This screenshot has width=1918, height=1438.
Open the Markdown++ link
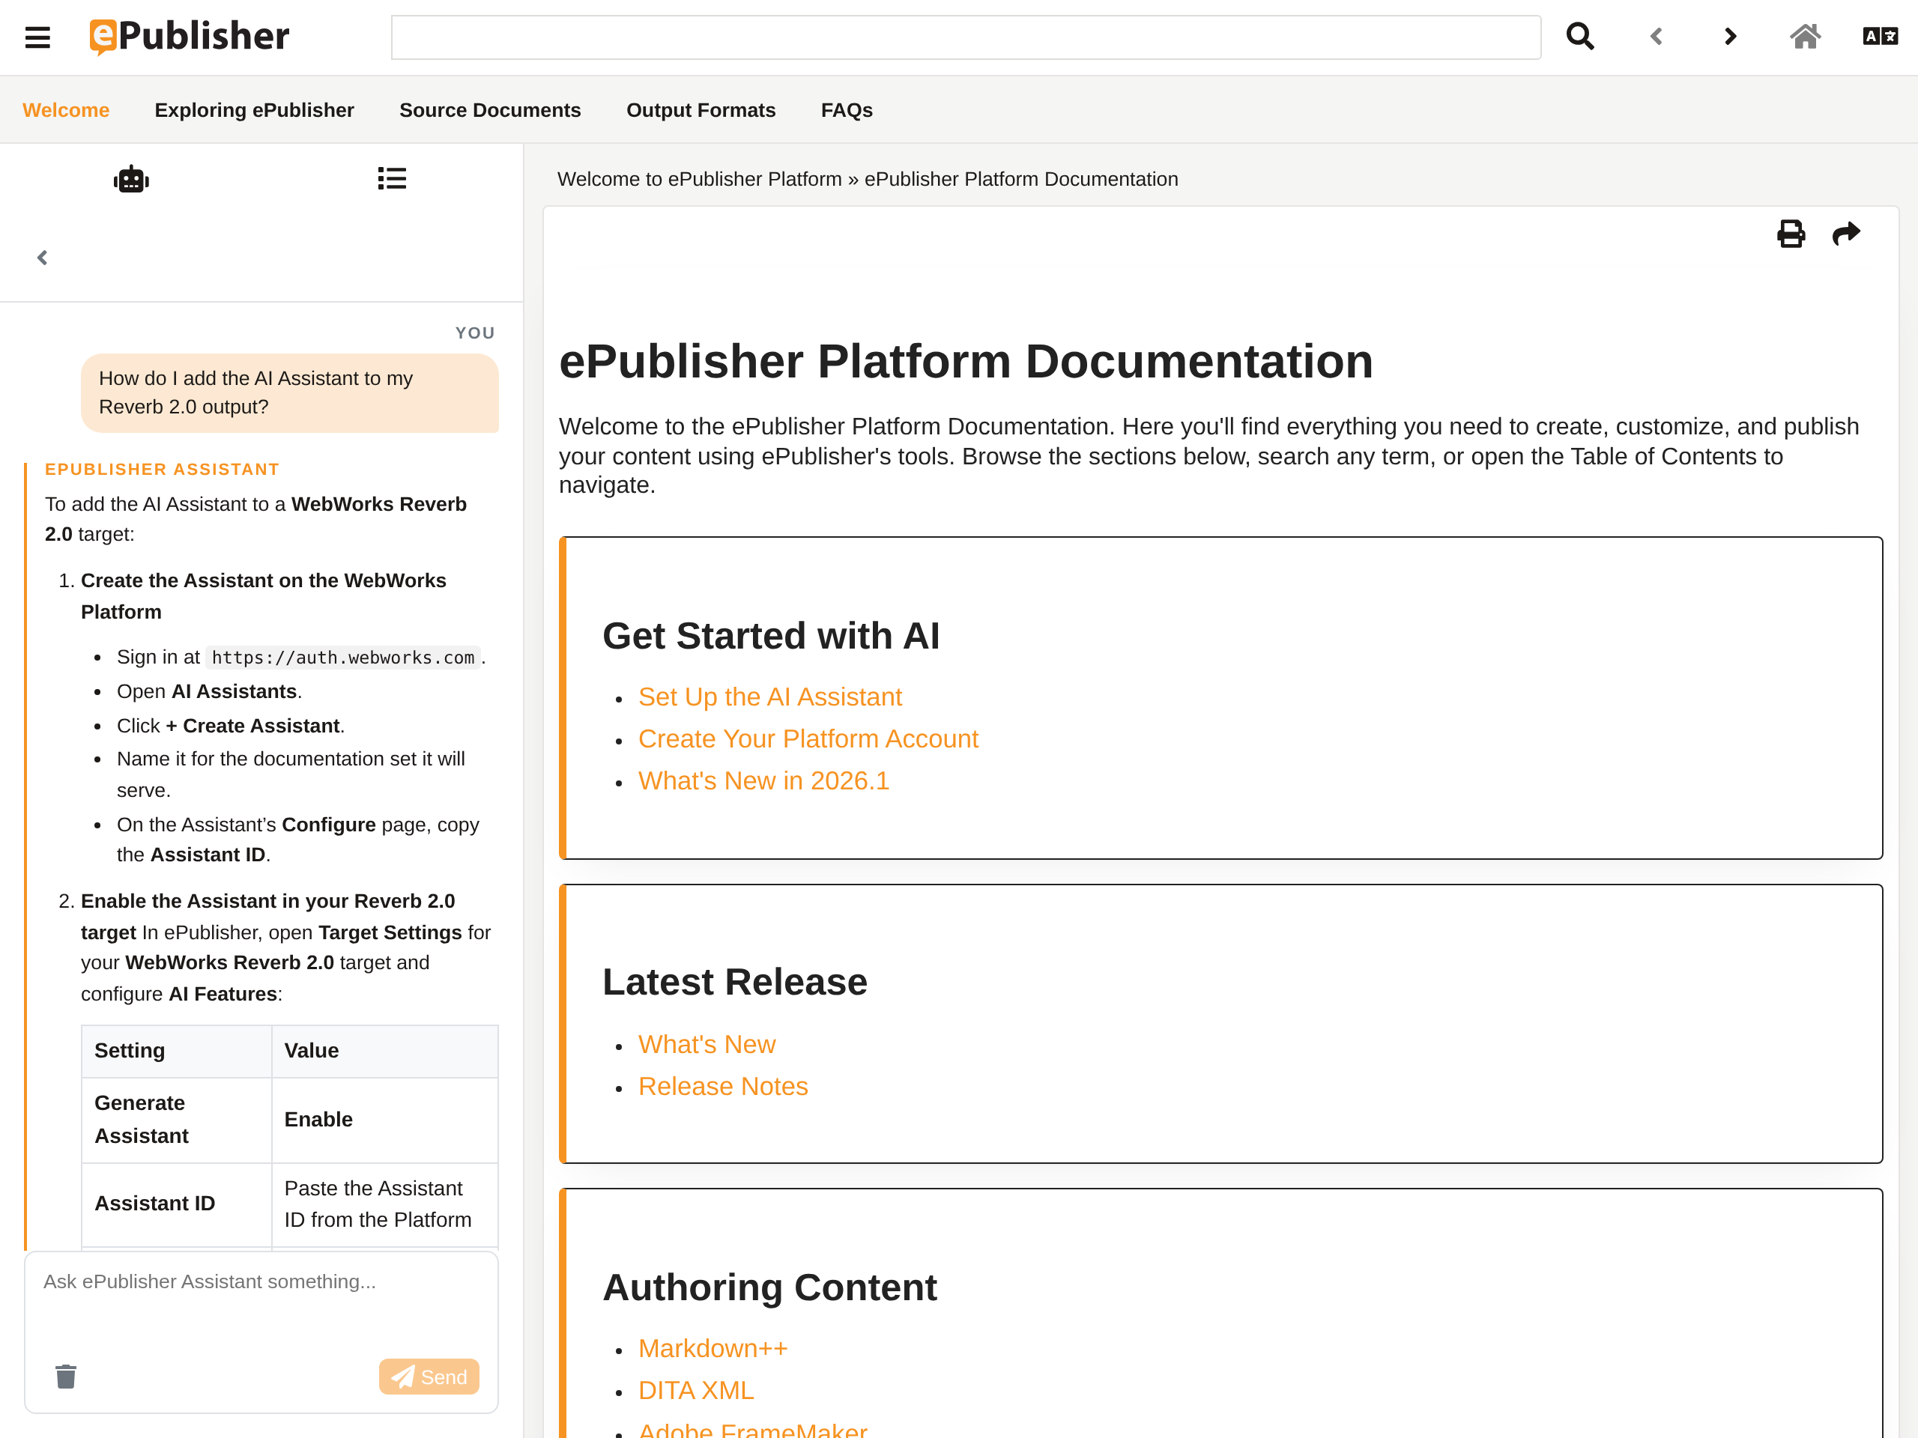(713, 1348)
